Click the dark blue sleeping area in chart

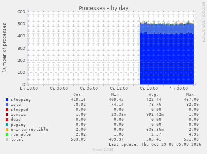tap(167, 59)
